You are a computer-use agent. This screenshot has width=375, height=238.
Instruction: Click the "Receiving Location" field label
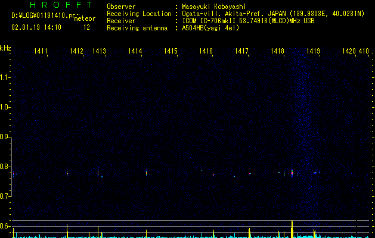(139, 14)
